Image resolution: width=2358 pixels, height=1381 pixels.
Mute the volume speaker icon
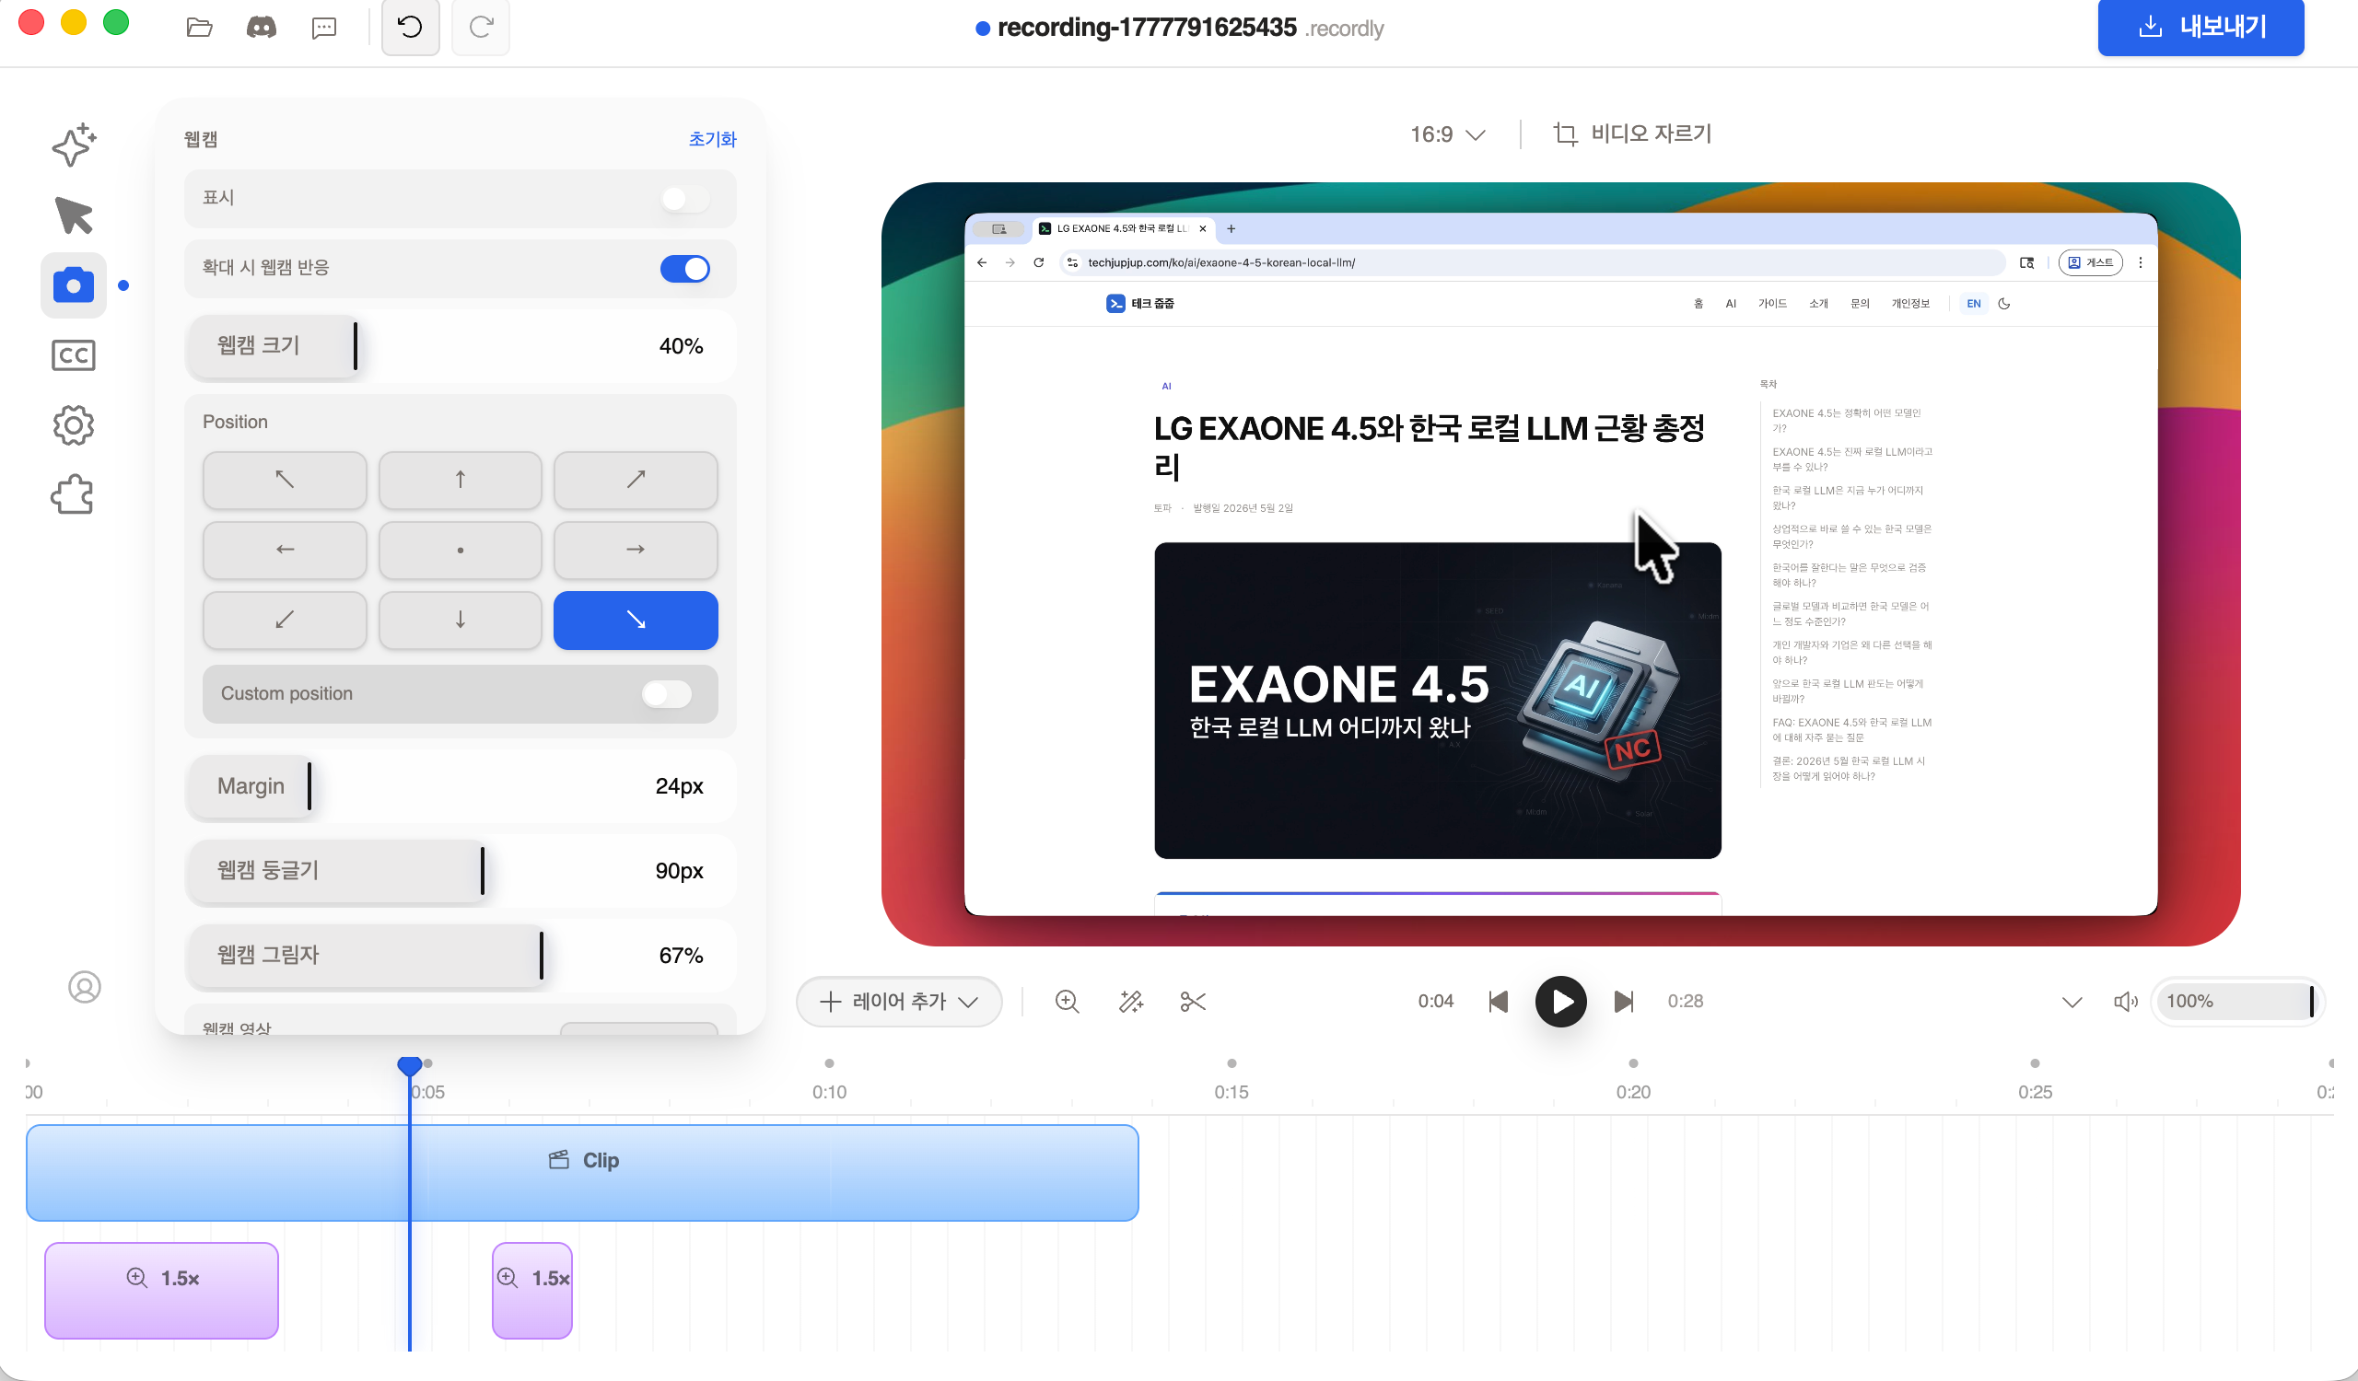coord(2125,1002)
